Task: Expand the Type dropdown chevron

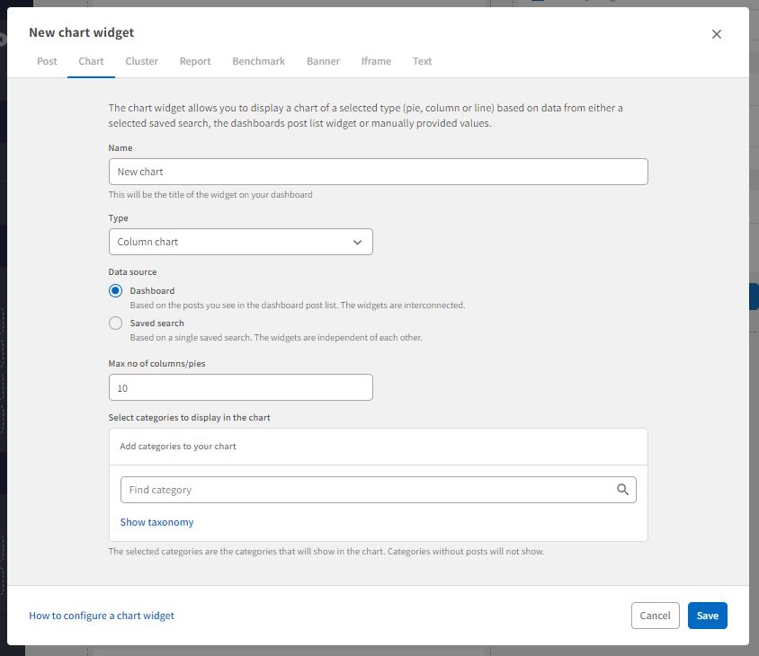Action: (357, 243)
